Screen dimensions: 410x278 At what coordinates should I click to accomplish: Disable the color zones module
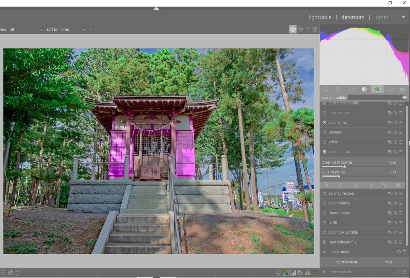pyautogui.click(x=324, y=123)
